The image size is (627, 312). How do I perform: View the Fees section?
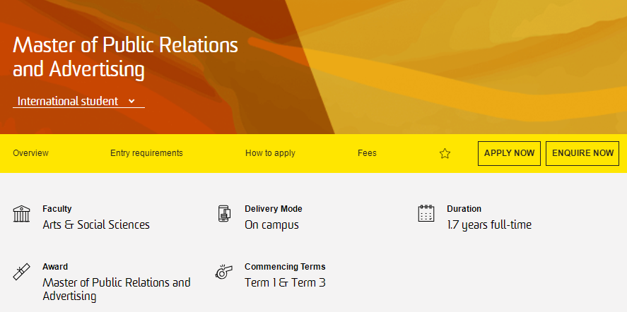click(x=367, y=153)
